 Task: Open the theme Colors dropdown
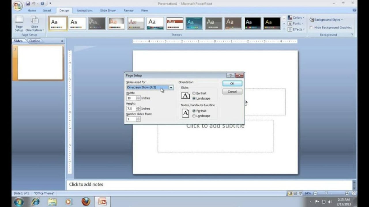tap(296, 18)
